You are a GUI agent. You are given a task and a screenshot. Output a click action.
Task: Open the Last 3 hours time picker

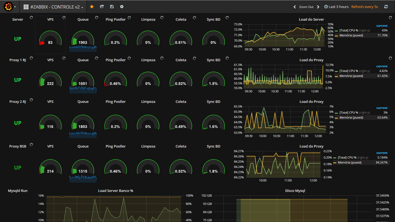[336, 7]
